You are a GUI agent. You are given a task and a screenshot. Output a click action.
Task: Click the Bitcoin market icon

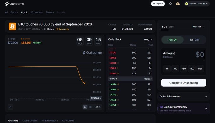pos(12,26)
